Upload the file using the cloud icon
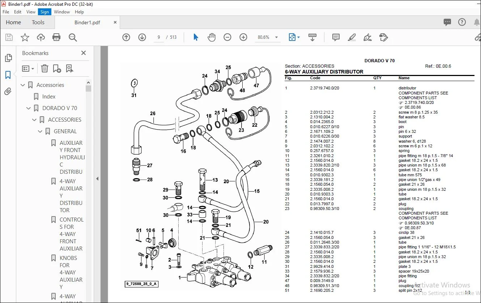 [41, 37]
